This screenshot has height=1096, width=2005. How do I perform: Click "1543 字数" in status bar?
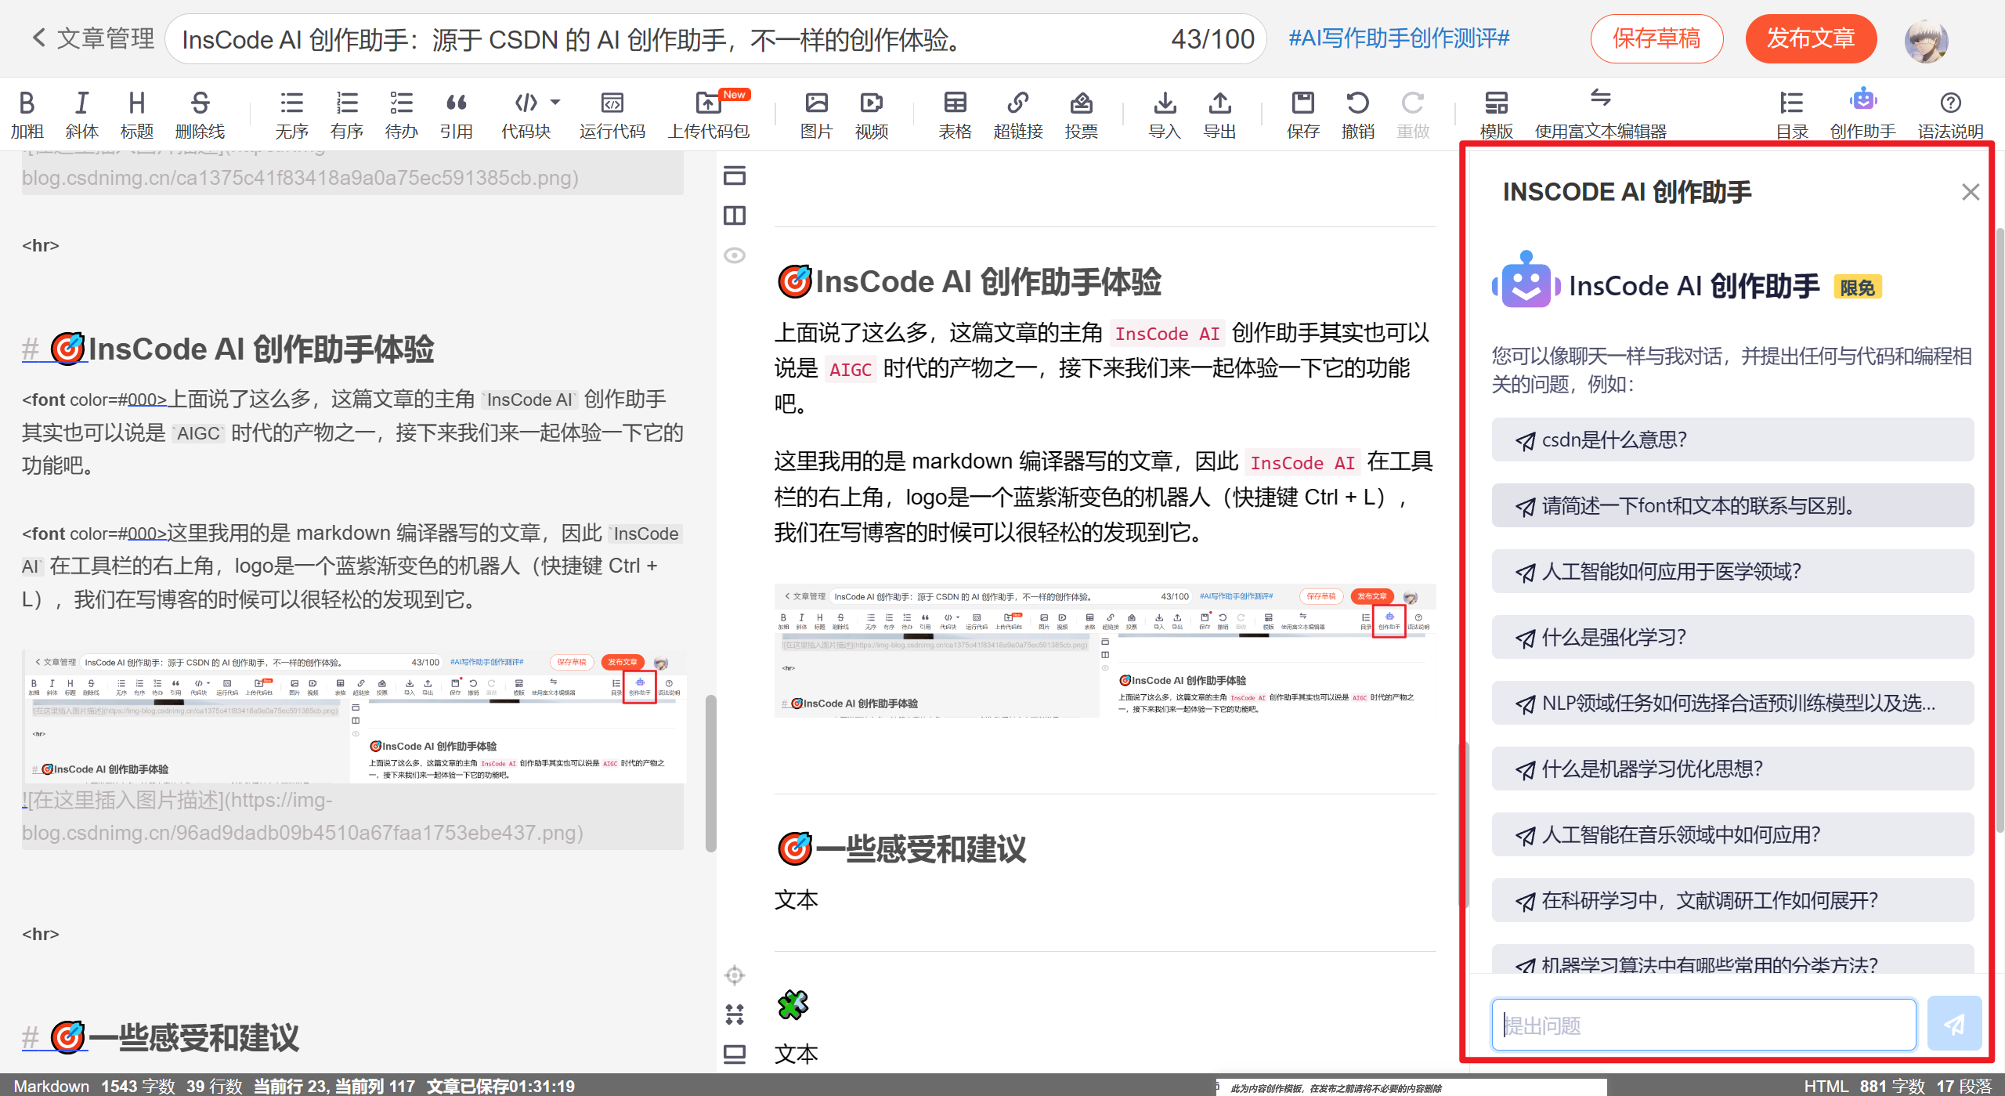tap(138, 1086)
